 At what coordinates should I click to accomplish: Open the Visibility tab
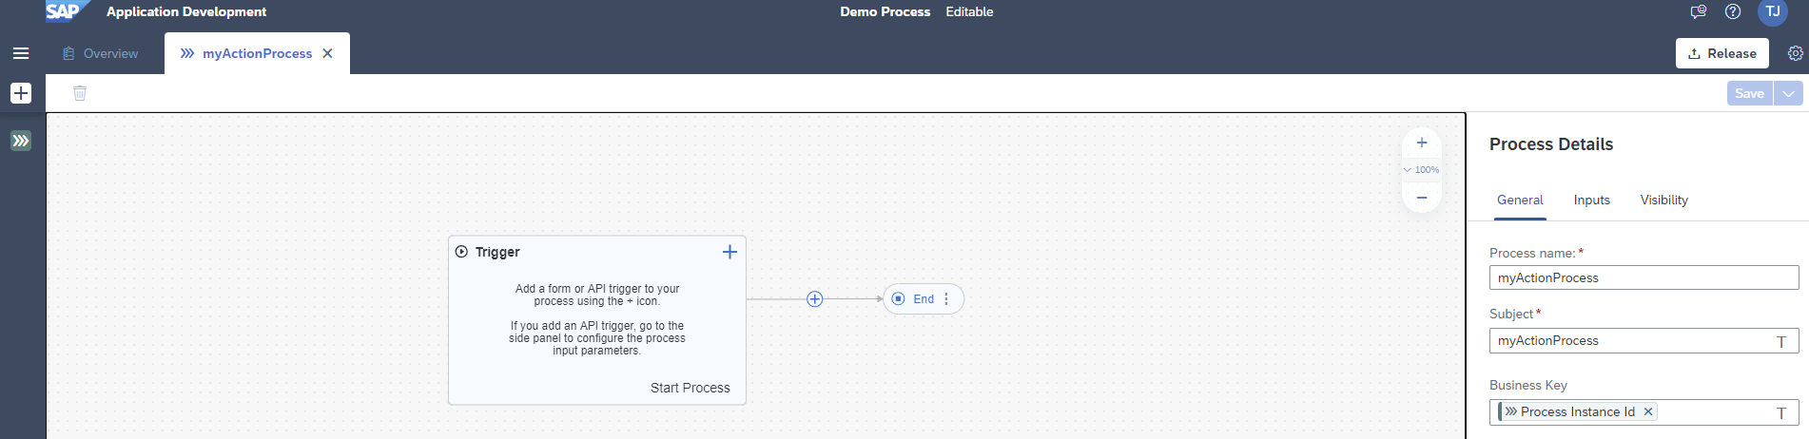tap(1664, 200)
